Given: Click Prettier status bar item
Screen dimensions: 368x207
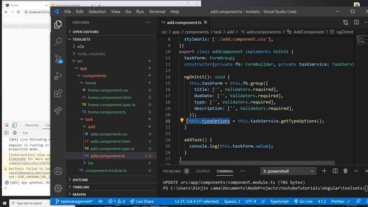Looking at the screenshot, I should (340, 201).
